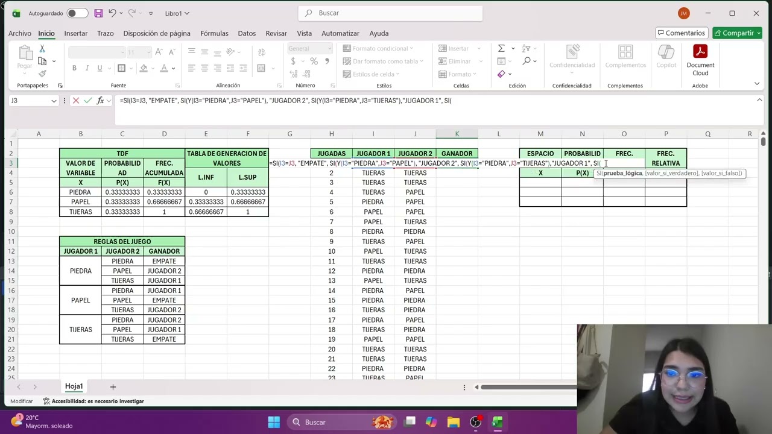Expand the Name Box dropdown arrow
The image size is (772, 434).
[54, 101]
